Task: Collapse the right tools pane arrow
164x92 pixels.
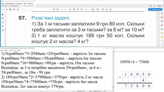Action: pos(159,29)
